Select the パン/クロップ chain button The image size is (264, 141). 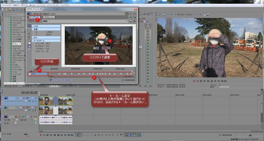click(x=35, y=17)
